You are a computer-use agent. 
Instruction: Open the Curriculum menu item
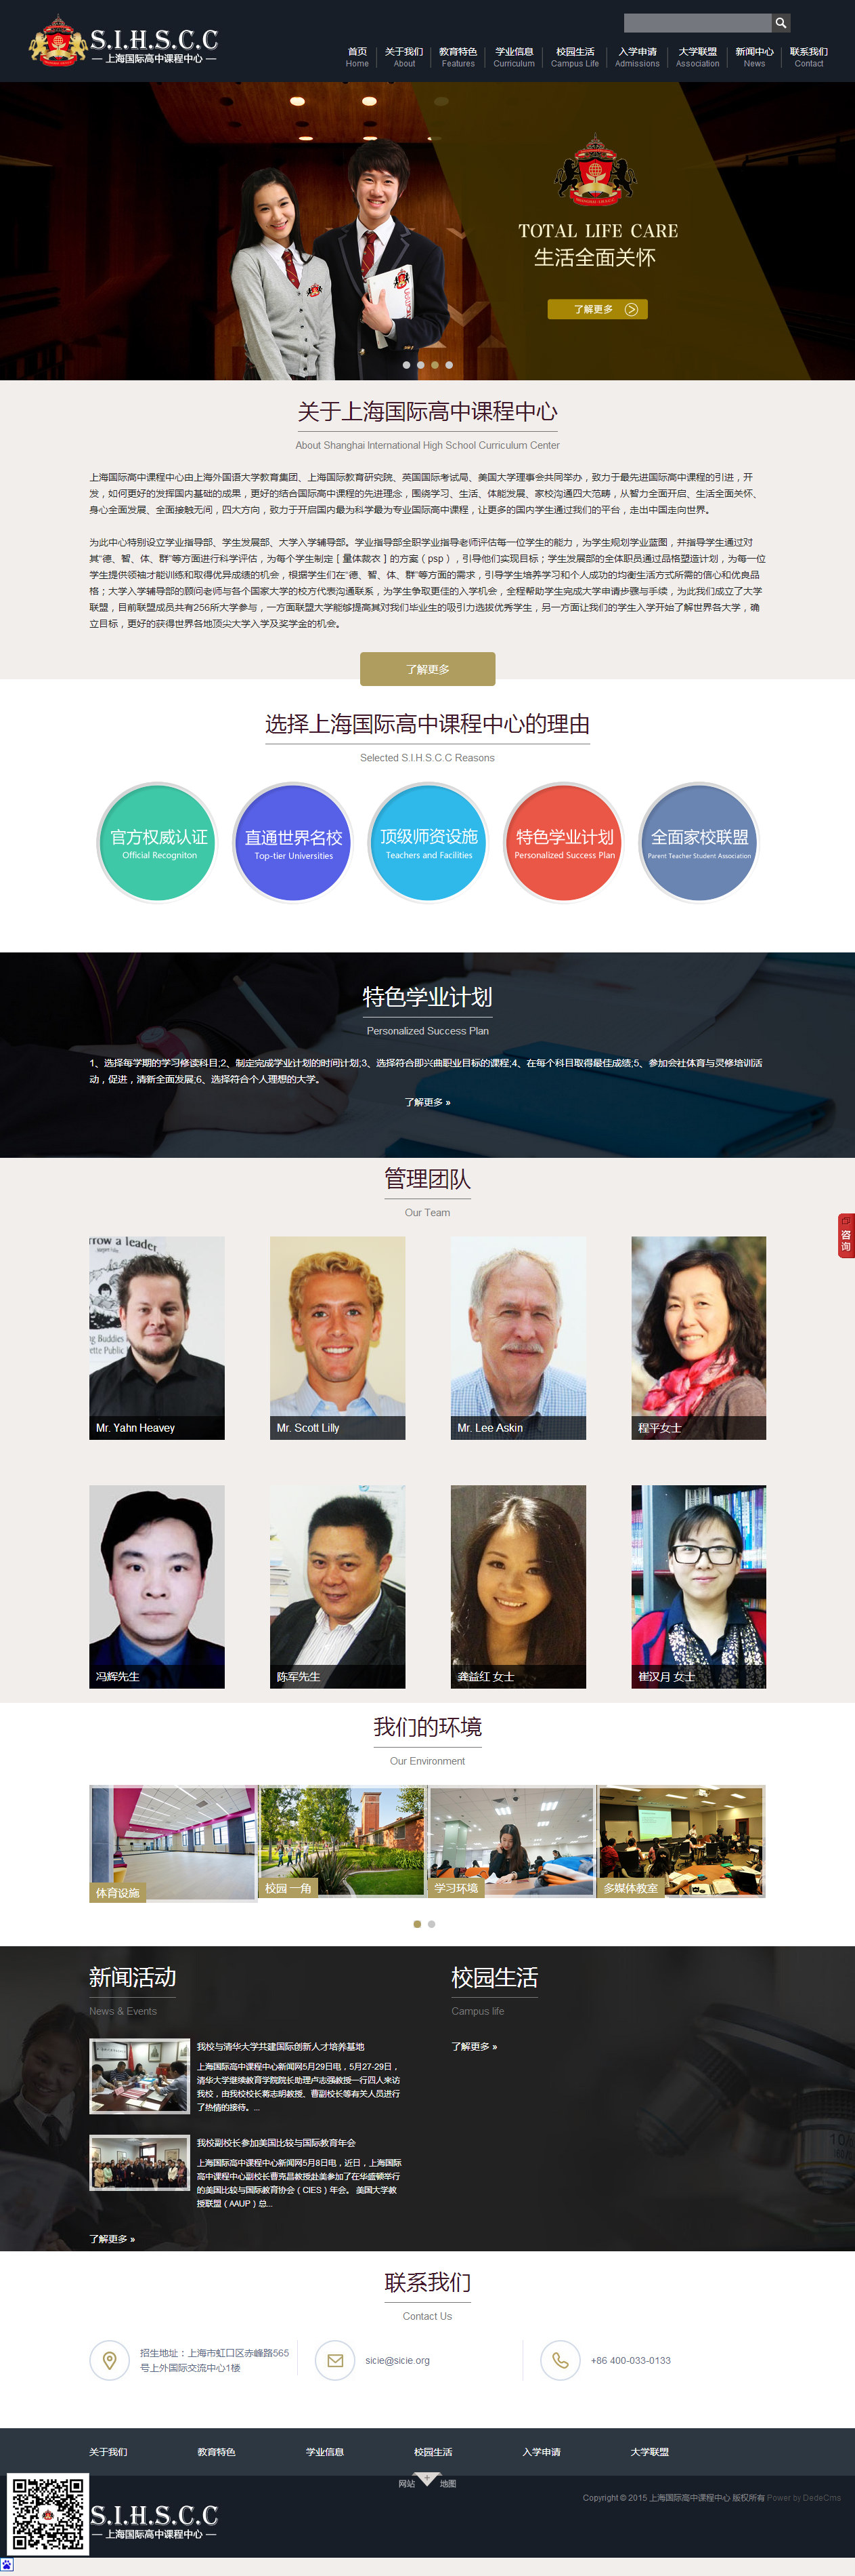click(x=514, y=57)
